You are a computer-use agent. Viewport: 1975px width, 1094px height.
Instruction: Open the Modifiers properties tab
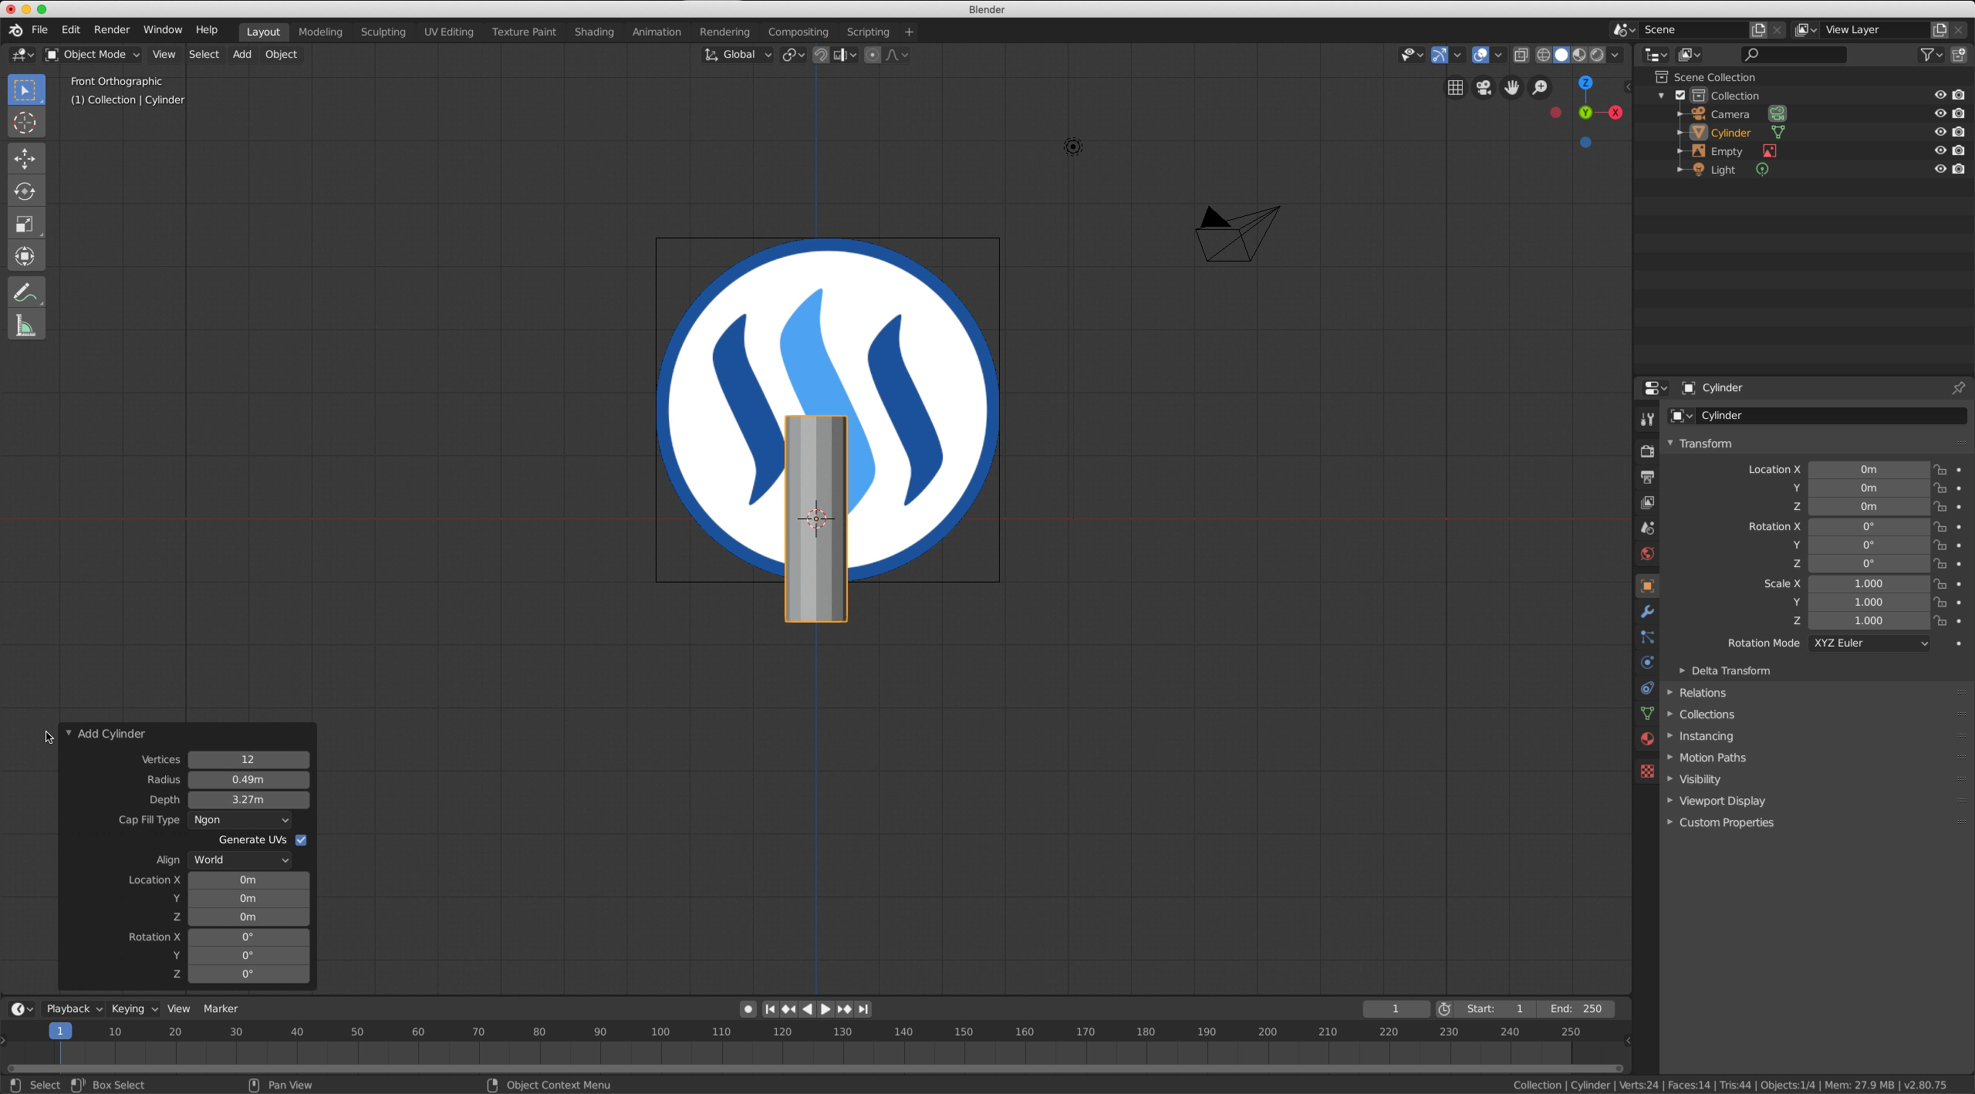point(1647,612)
